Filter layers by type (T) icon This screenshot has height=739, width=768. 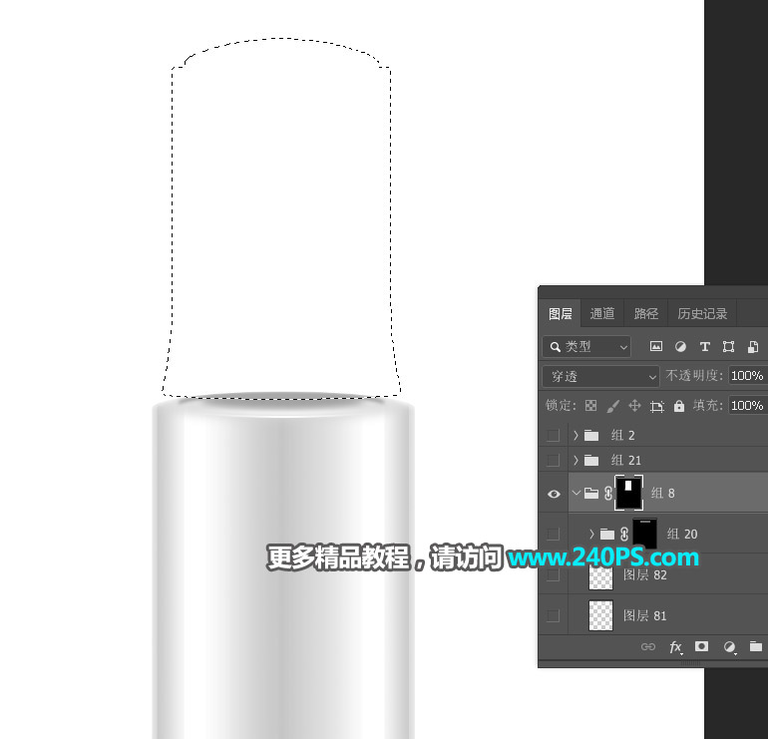(705, 347)
